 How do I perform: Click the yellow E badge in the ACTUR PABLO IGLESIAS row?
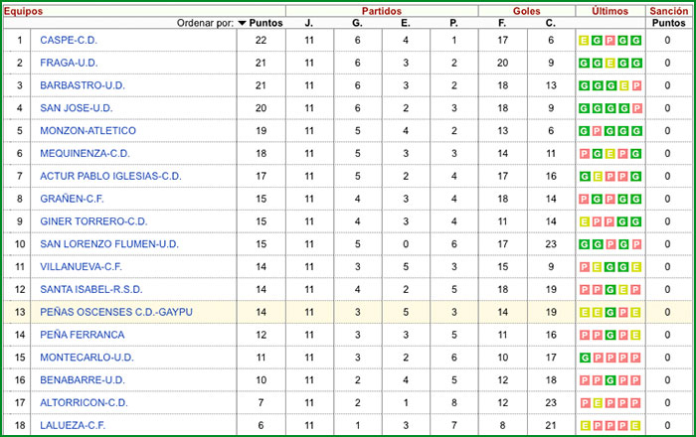(598, 177)
